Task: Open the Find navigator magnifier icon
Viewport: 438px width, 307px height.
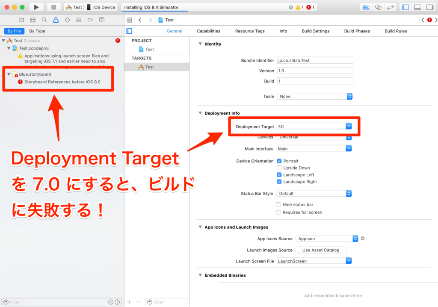Action: click(x=44, y=20)
